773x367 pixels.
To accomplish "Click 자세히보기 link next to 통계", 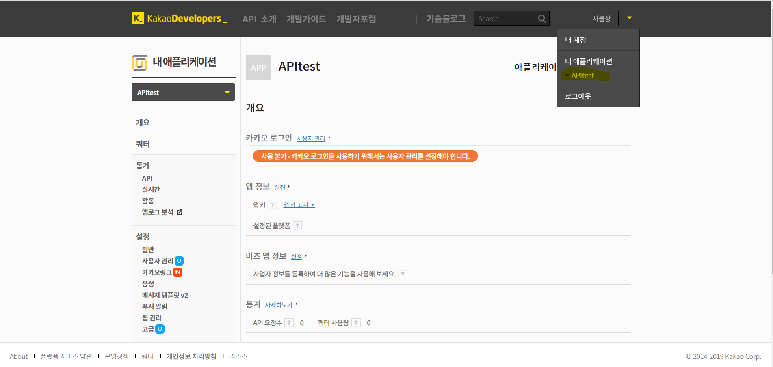I will [279, 305].
